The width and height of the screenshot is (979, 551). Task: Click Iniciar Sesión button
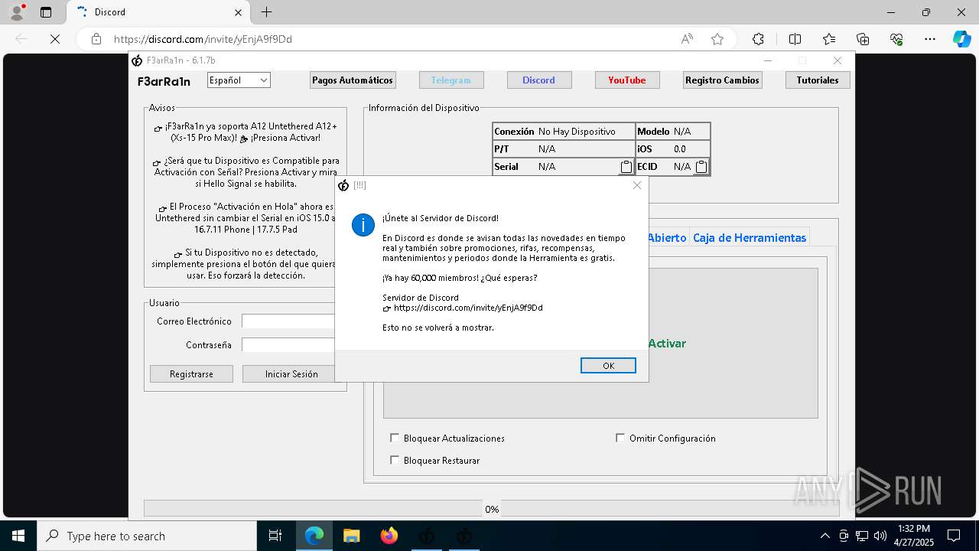point(289,373)
